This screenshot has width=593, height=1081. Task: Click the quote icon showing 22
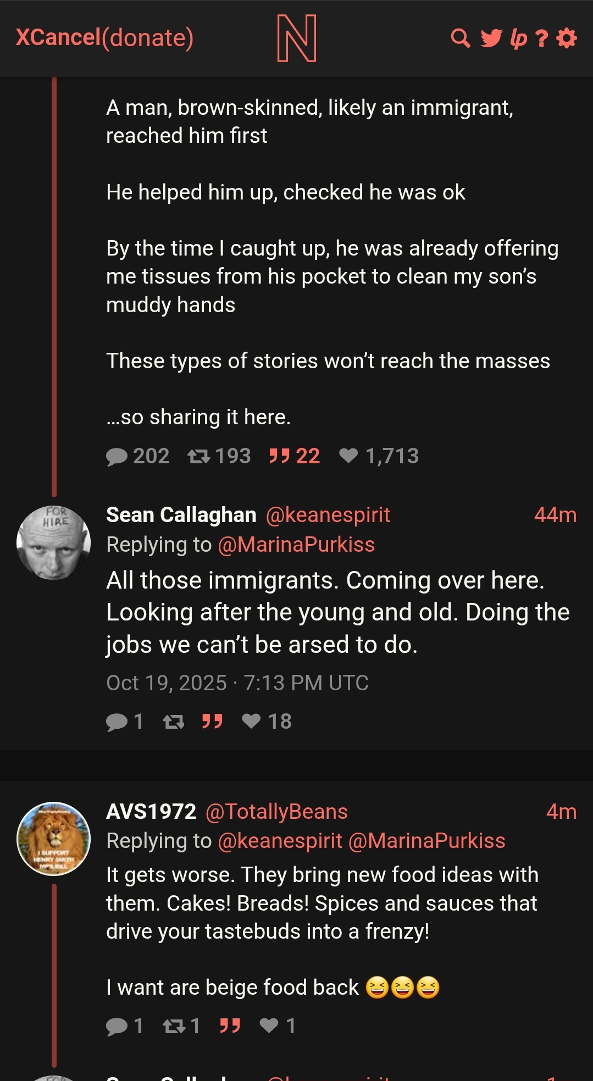(279, 456)
